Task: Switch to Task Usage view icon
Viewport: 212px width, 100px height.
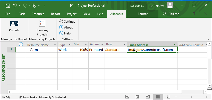Action: click(138, 97)
